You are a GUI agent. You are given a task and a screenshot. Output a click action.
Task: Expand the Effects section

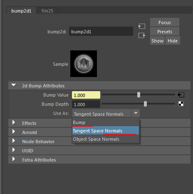[14, 122]
